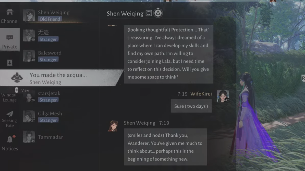Open Tammadar's chat entry
The height and width of the screenshot is (171, 305).
click(x=56, y=137)
